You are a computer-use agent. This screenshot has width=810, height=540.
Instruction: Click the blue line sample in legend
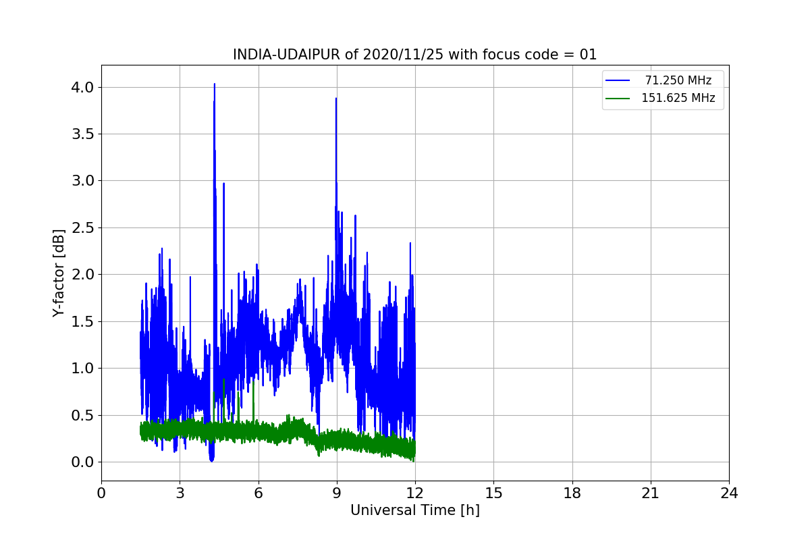618,80
